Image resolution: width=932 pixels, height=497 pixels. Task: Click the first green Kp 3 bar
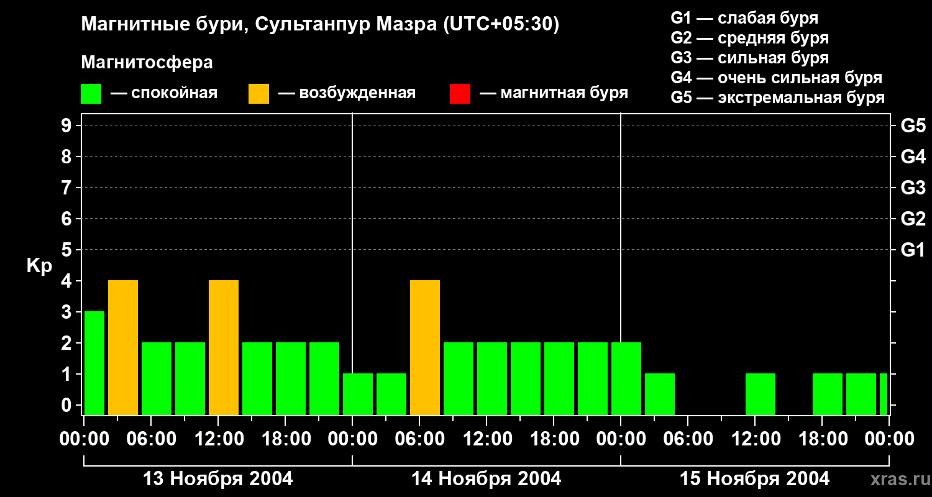[x=94, y=363]
